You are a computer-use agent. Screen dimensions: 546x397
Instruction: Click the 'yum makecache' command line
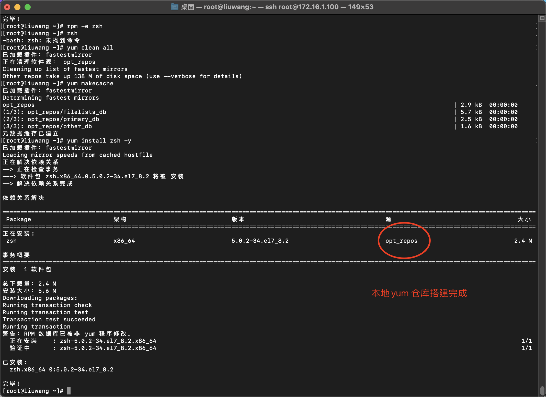click(90, 84)
